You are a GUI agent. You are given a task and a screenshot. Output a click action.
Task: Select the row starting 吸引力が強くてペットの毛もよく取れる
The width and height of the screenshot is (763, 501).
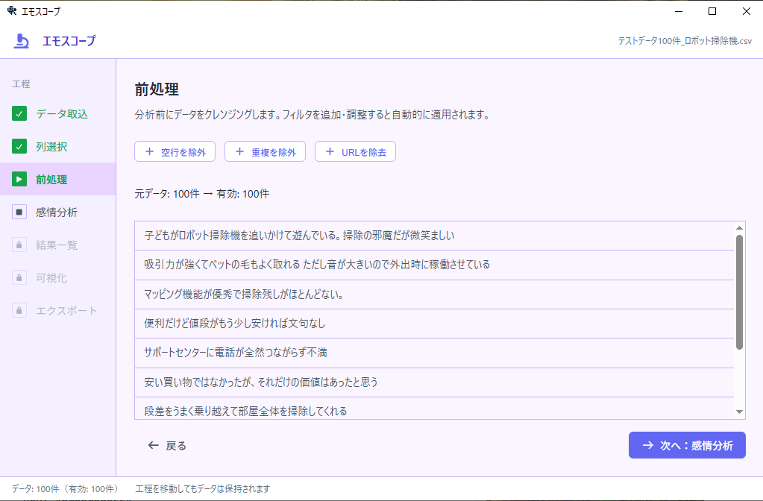coord(434,265)
